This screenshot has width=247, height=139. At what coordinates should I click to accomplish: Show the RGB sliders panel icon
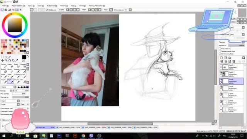pyautogui.click(x=6, y=10)
